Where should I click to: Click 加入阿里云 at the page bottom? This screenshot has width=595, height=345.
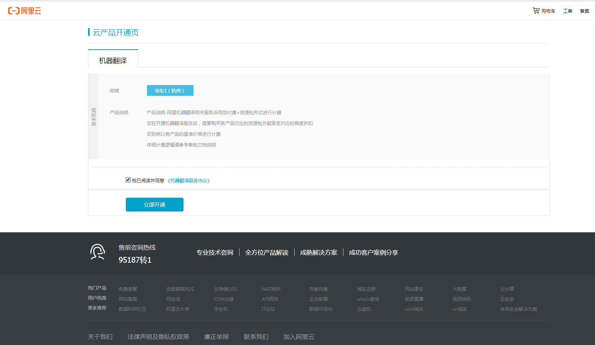(299, 337)
